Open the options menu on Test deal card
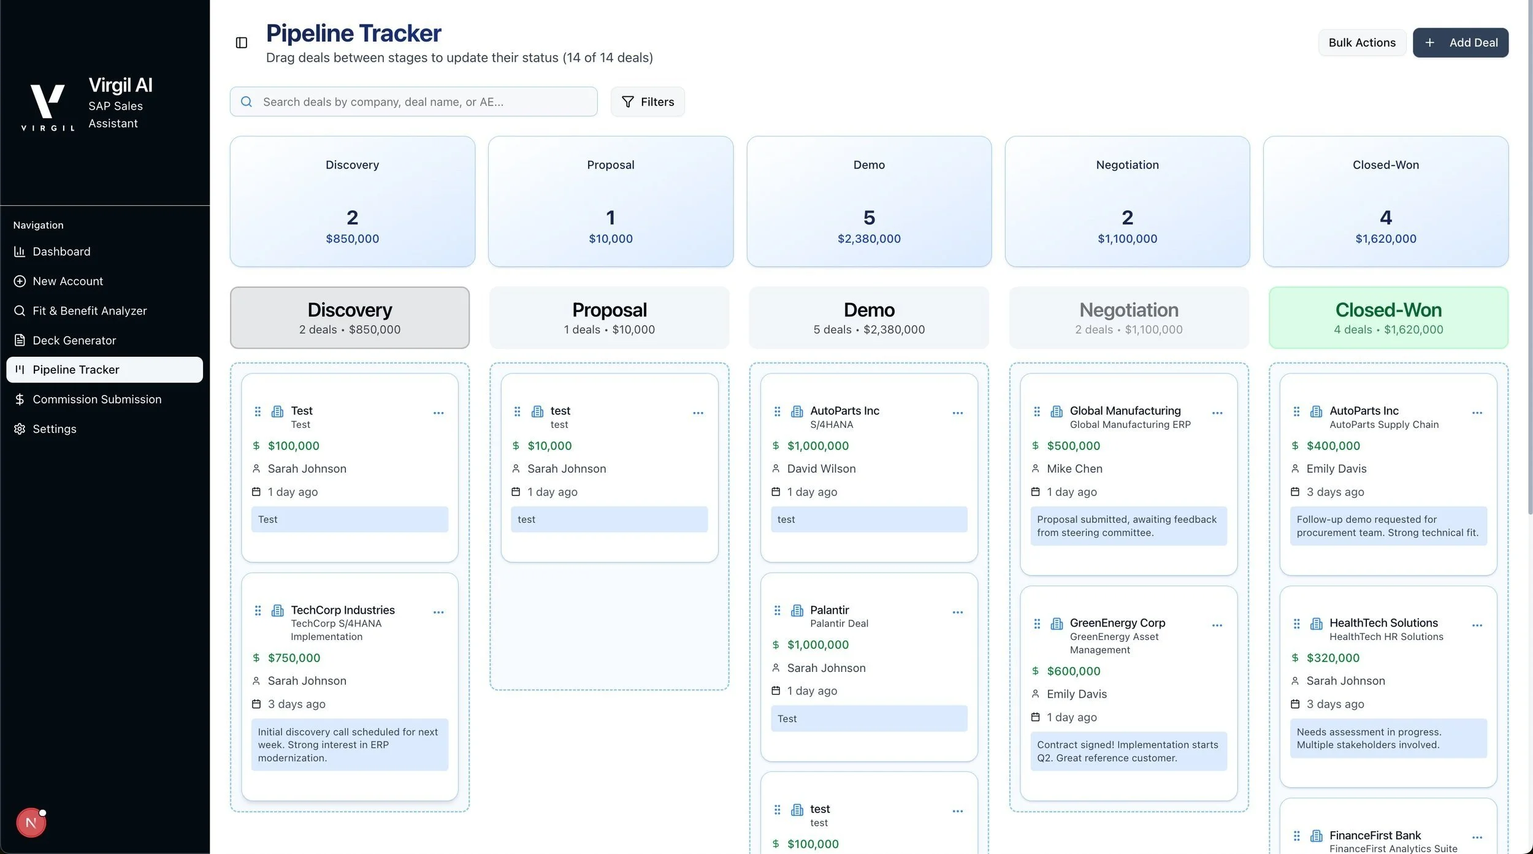Screen dimensions: 1533x854 click(438, 413)
